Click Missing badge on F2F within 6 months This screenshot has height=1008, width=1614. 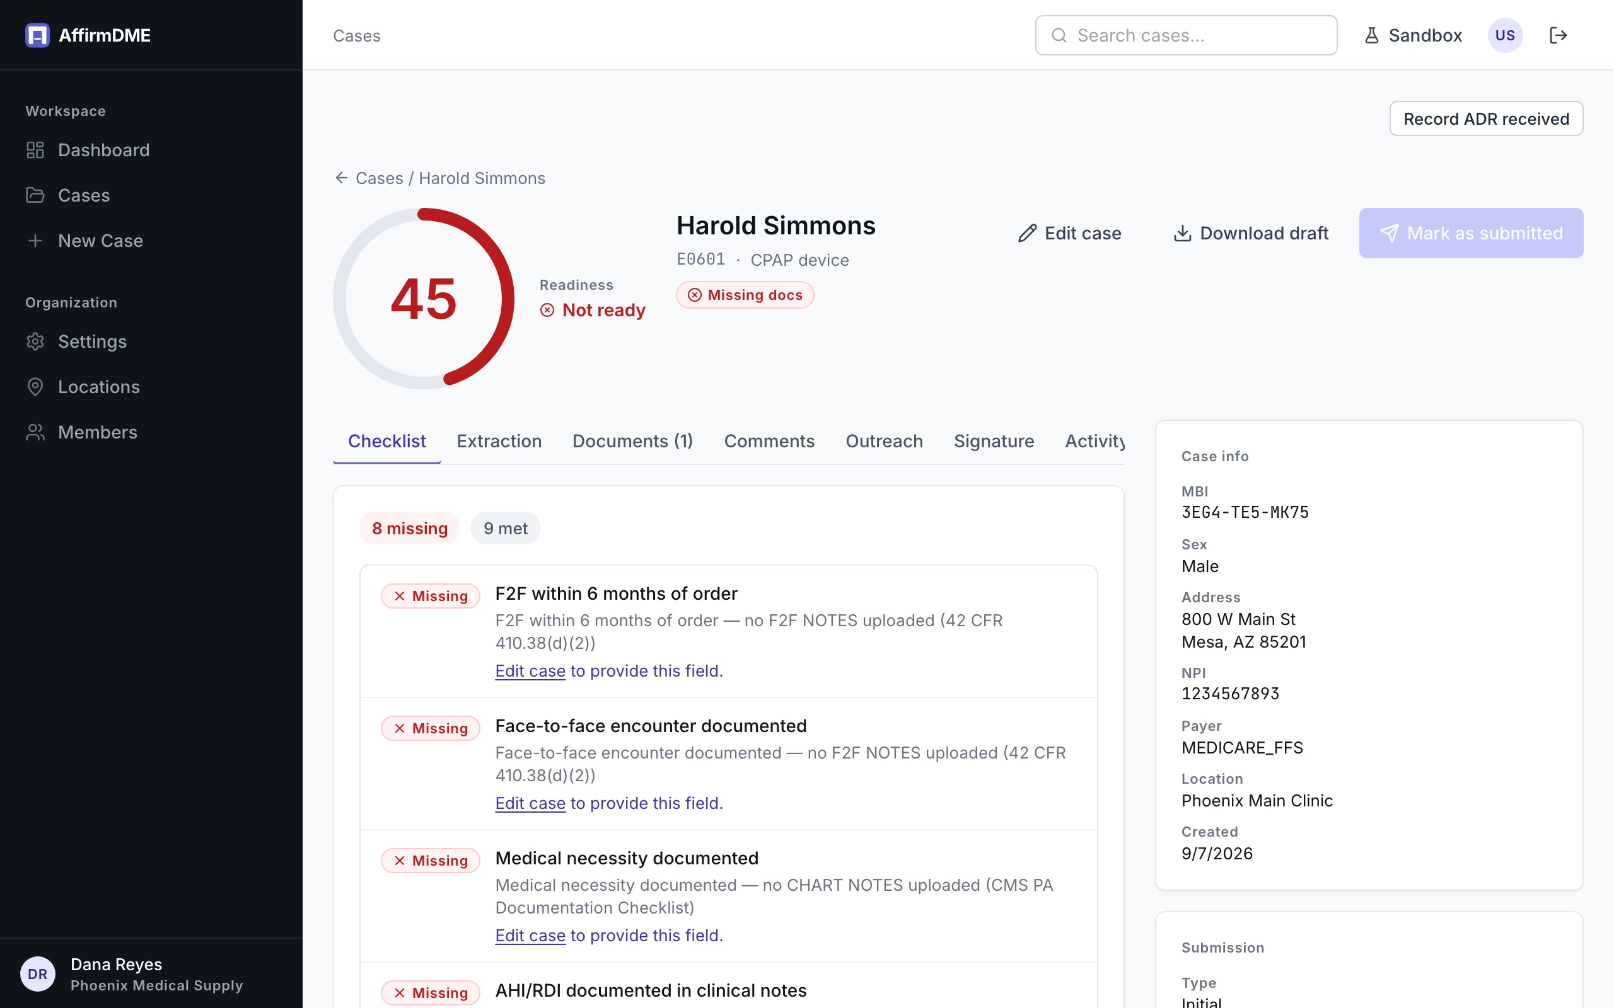pos(430,596)
